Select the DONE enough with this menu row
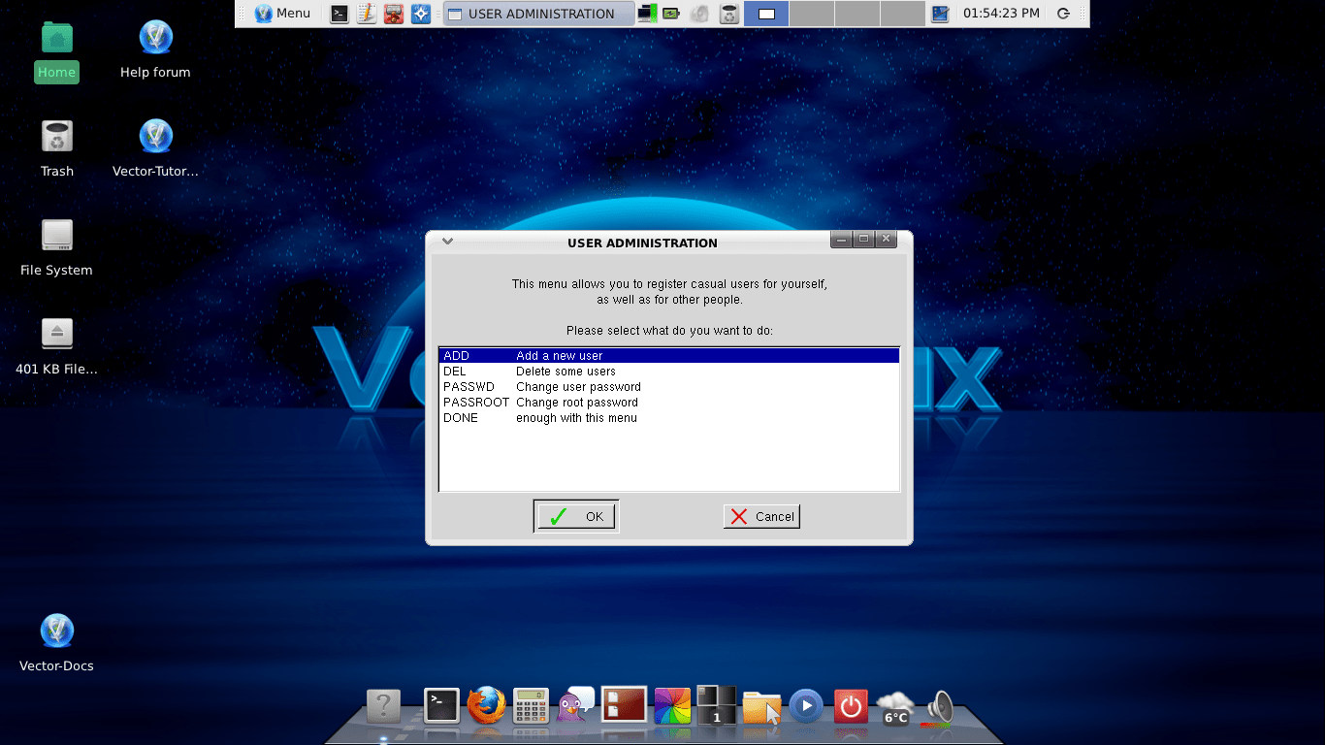Viewport: 1325px width, 745px height. pyautogui.click(x=669, y=418)
